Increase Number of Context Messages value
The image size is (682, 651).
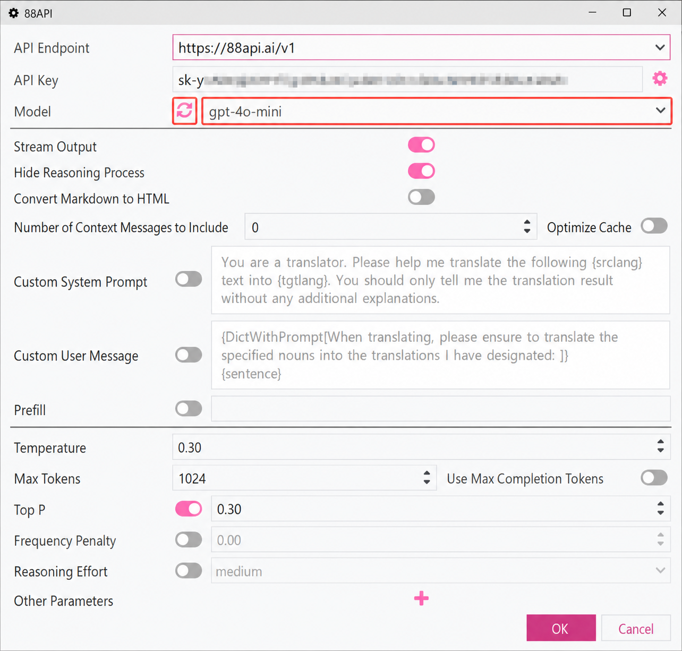[527, 222]
